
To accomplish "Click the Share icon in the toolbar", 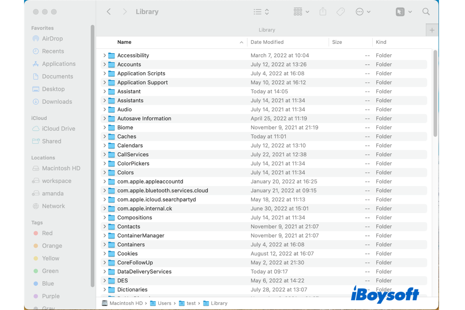I will pyautogui.click(x=323, y=12).
